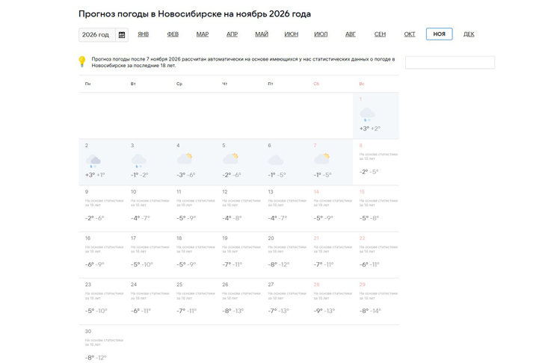Screen dimensions: 545x363
Task: Open the СЕН month link
Action: click(380, 34)
